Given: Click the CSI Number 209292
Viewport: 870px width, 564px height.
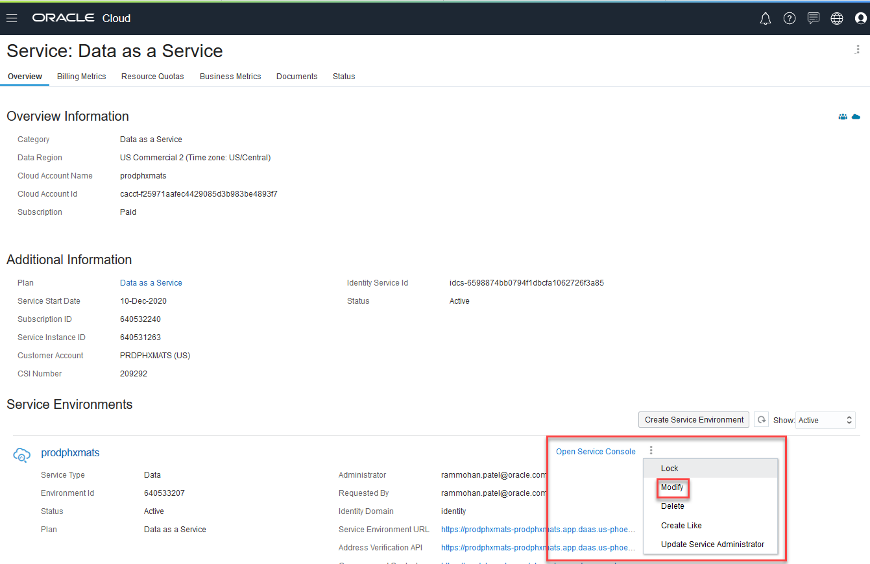Looking at the screenshot, I should pyautogui.click(x=134, y=374).
